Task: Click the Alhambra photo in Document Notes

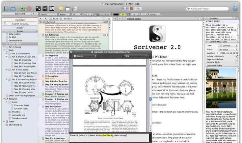Action: point(221,88)
